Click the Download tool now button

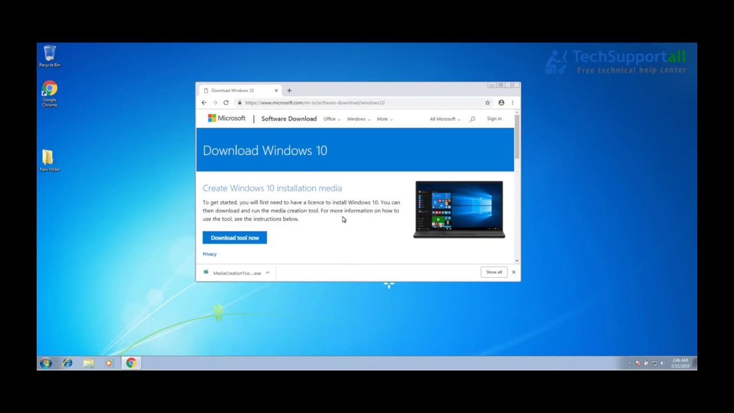pyautogui.click(x=235, y=237)
